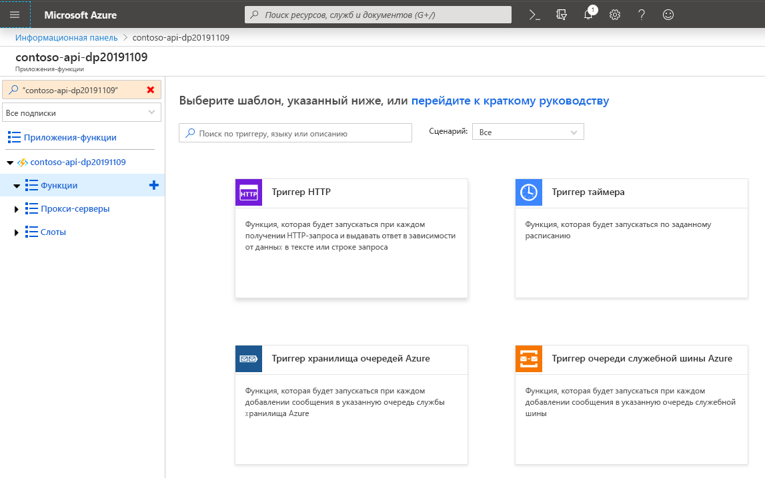765x478 pixels.
Task: Open the Azure portal hamburger menu
Action: (x=15, y=15)
